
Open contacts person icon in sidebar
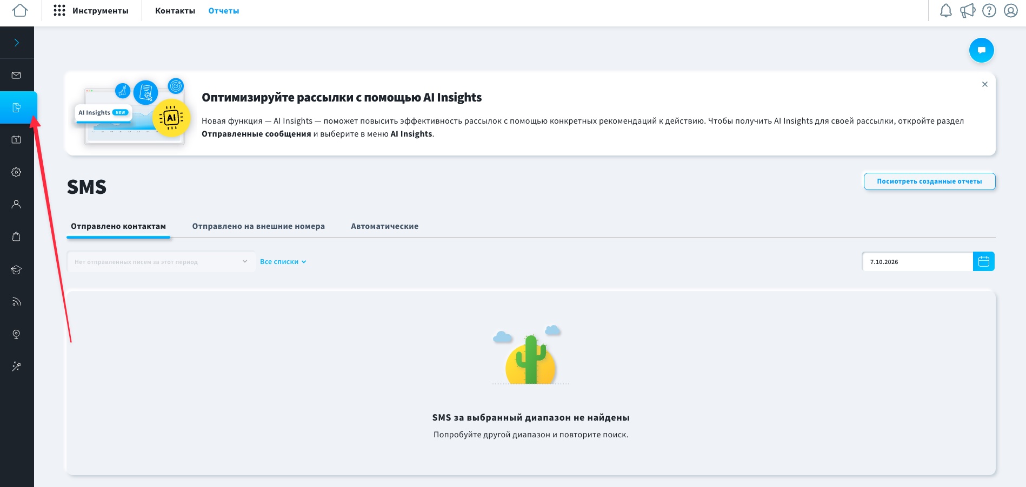(17, 205)
